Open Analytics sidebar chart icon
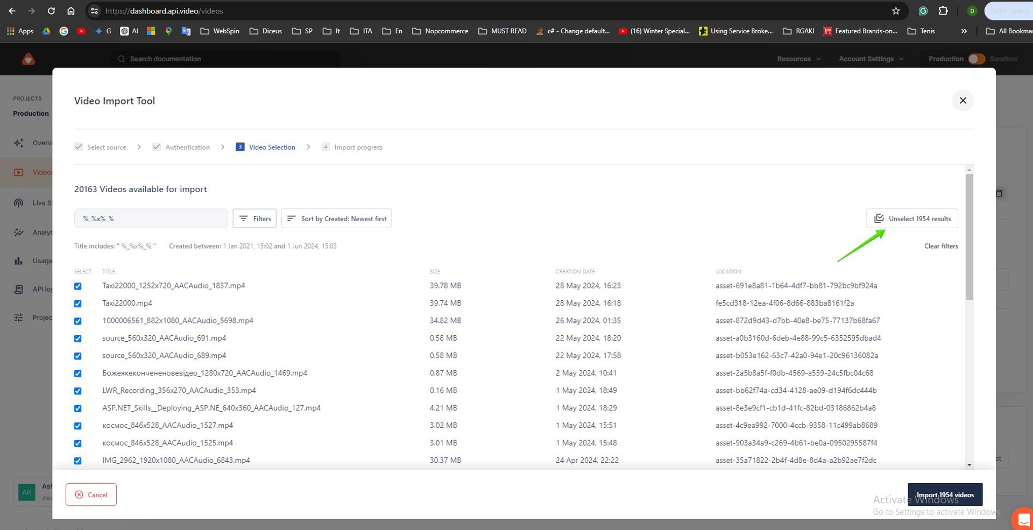Image resolution: width=1033 pixels, height=530 pixels. (x=19, y=232)
